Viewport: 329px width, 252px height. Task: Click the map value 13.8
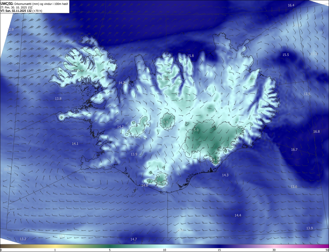[58, 99]
